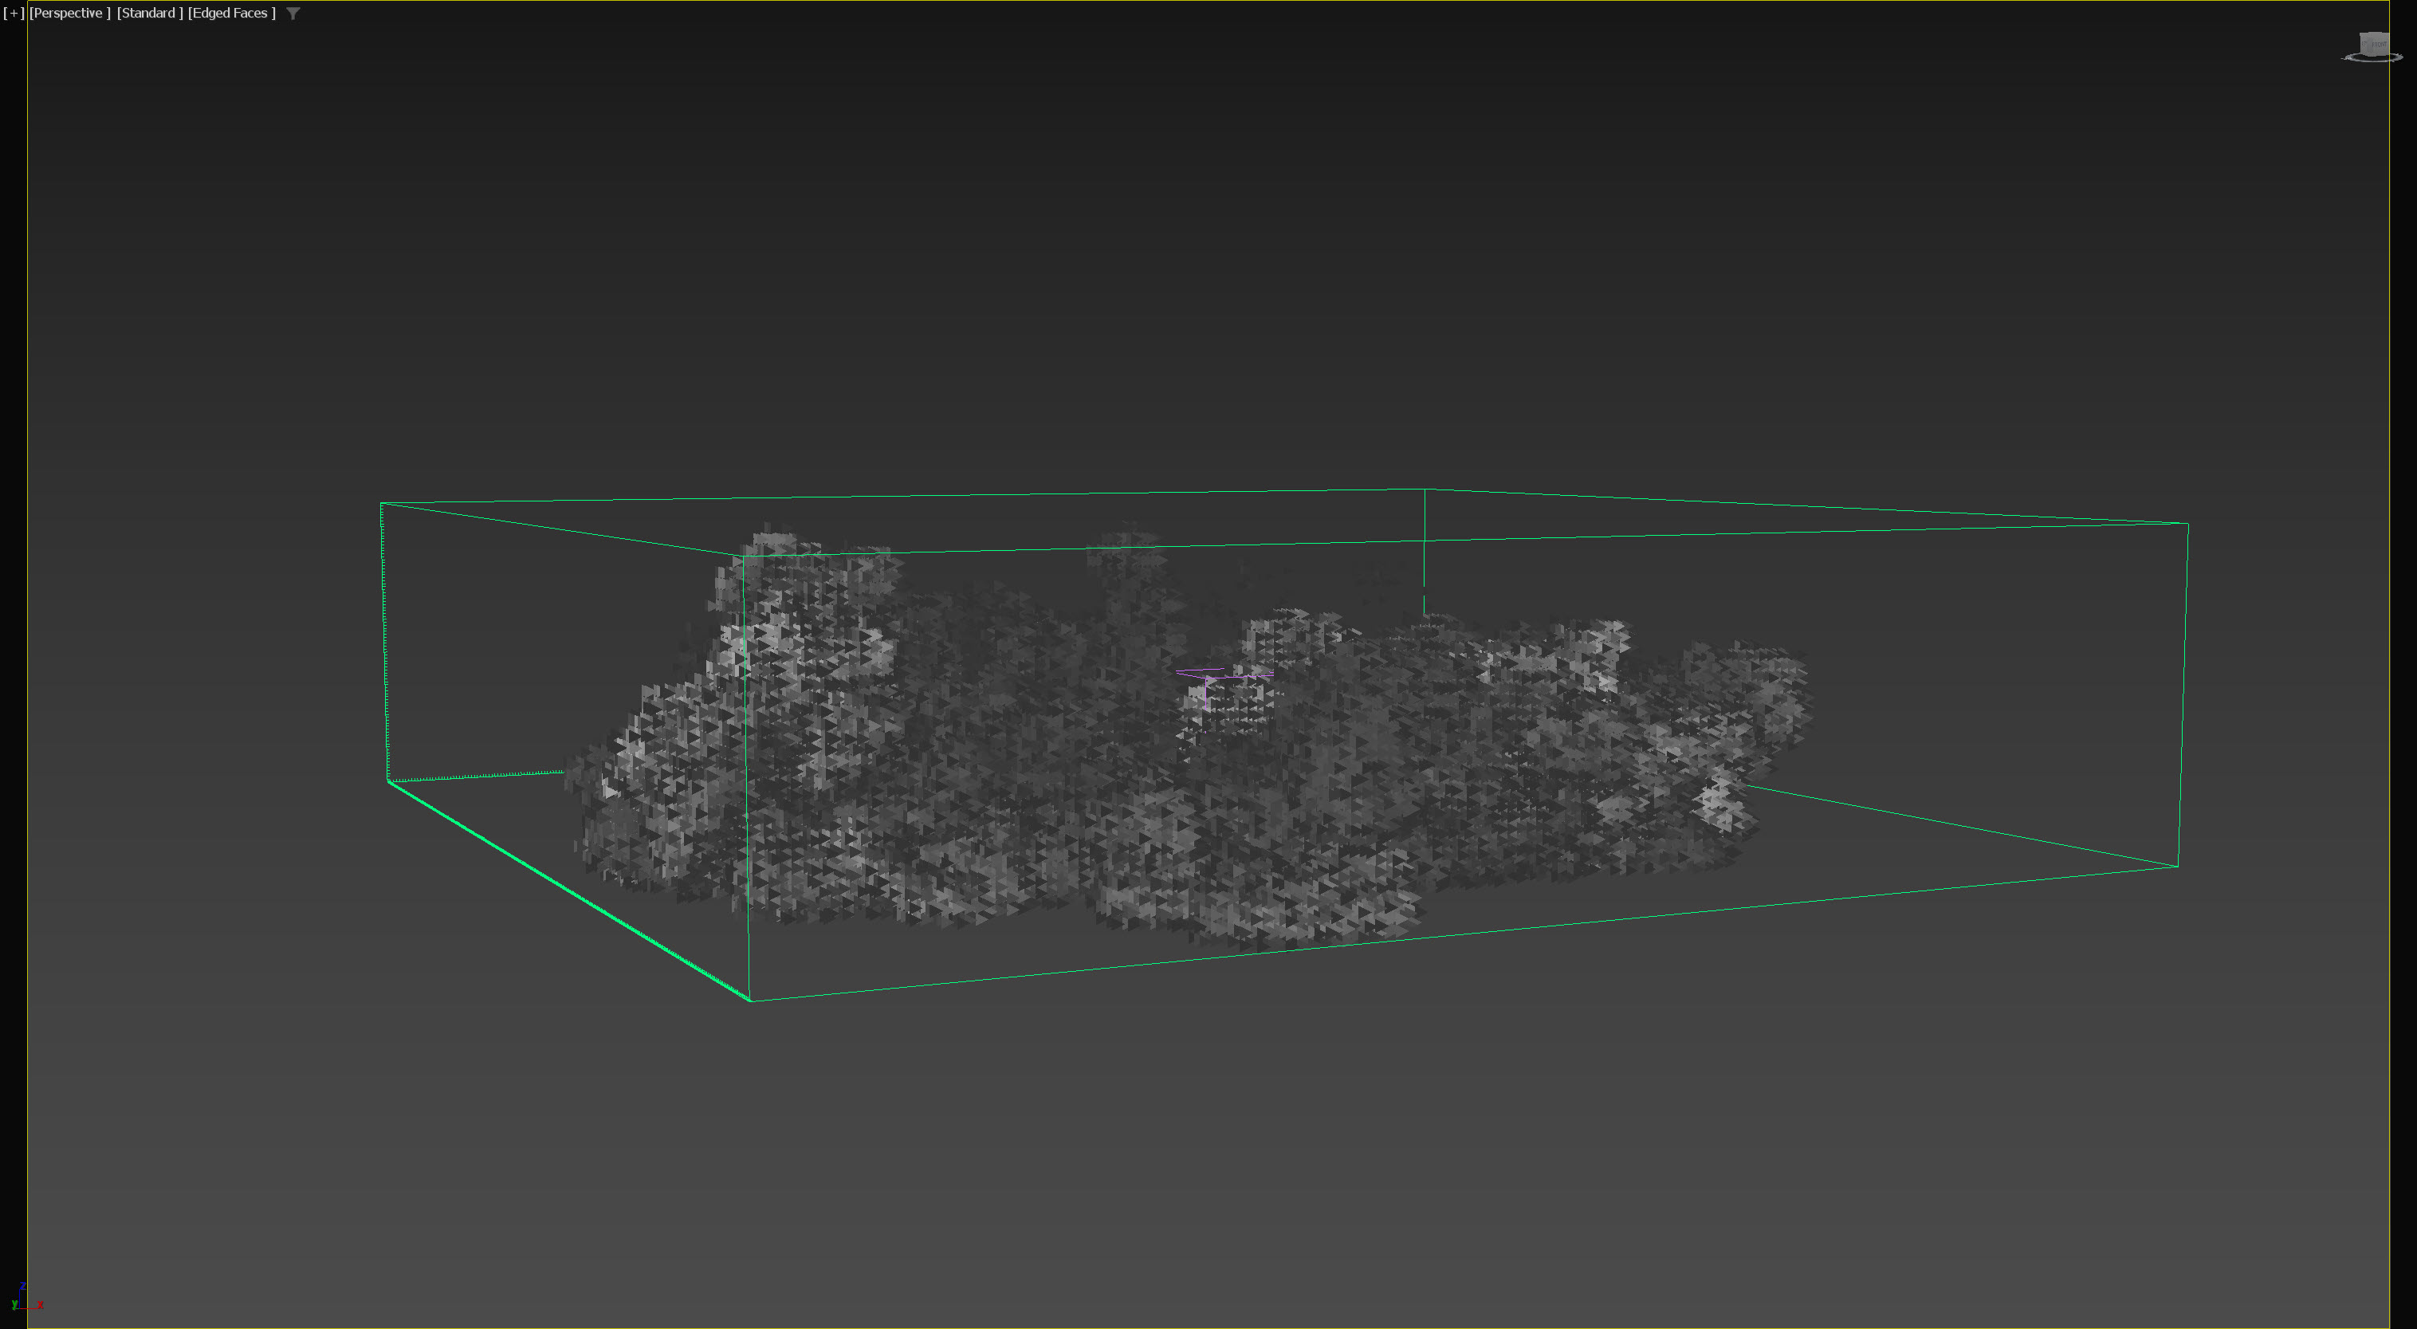
Task: Open the Edged Faces per-view menu
Action: pyautogui.click(x=232, y=13)
